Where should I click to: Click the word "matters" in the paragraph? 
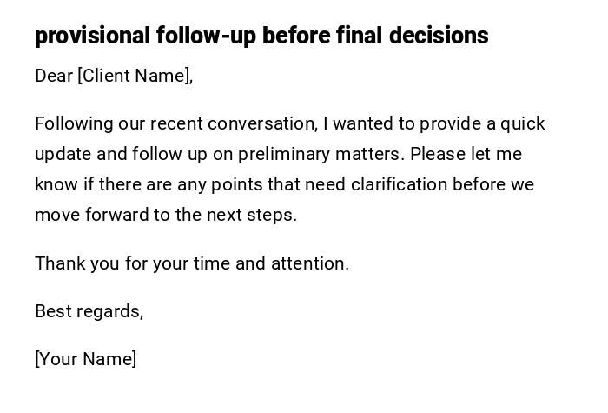click(x=371, y=154)
